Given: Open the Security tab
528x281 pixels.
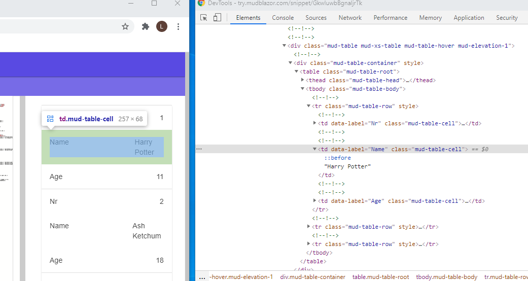Looking at the screenshot, I should pos(507,18).
